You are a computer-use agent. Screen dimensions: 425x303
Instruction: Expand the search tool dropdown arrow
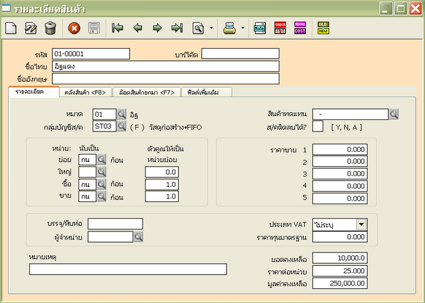212,29
